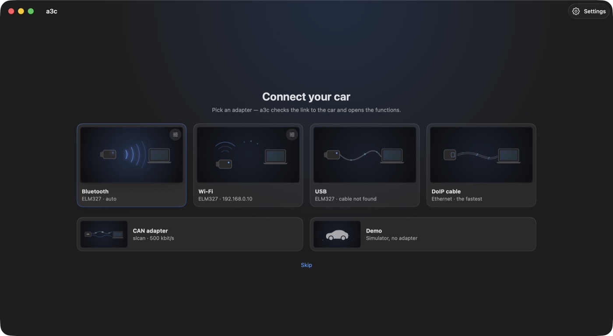Open Wi-Fi adapter options sliders icon

[x=292, y=134]
